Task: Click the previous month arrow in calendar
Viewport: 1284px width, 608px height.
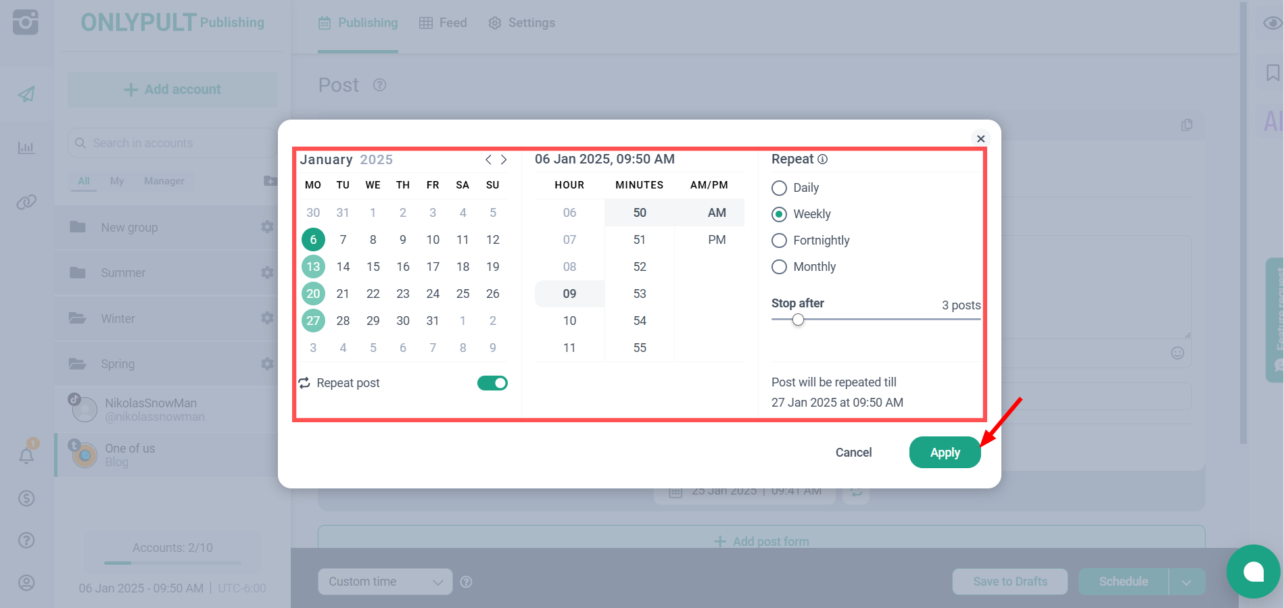Action: click(x=488, y=160)
